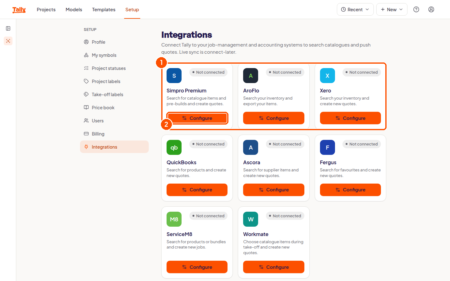Click the Simpro Premium 'S' logo
This screenshot has height=281, width=450.
[174, 76]
